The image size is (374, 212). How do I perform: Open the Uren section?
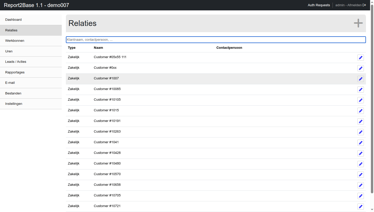9,51
